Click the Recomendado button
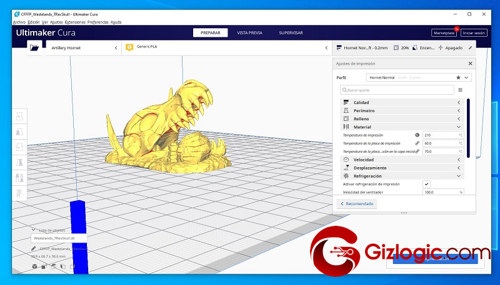500x285 pixels. click(x=357, y=204)
